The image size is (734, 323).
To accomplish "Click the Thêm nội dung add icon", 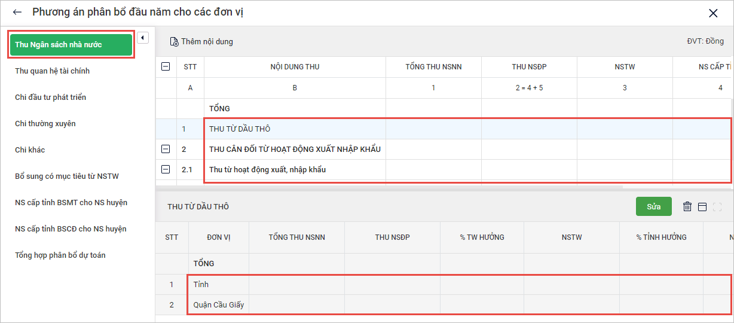I will click(x=174, y=42).
